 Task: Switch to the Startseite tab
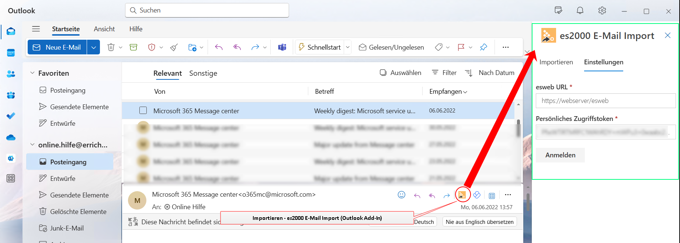coord(66,29)
